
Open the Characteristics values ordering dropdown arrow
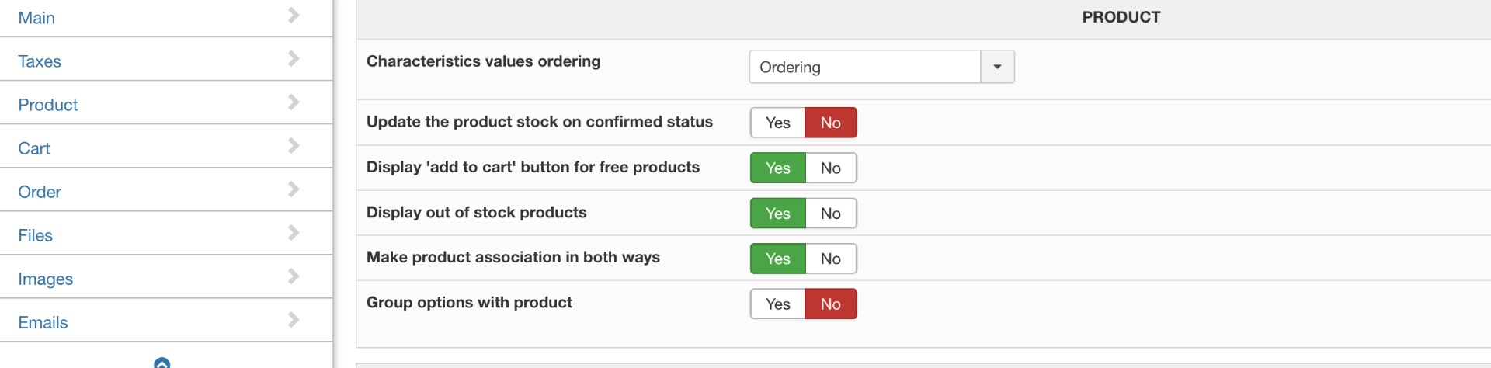(x=997, y=67)
